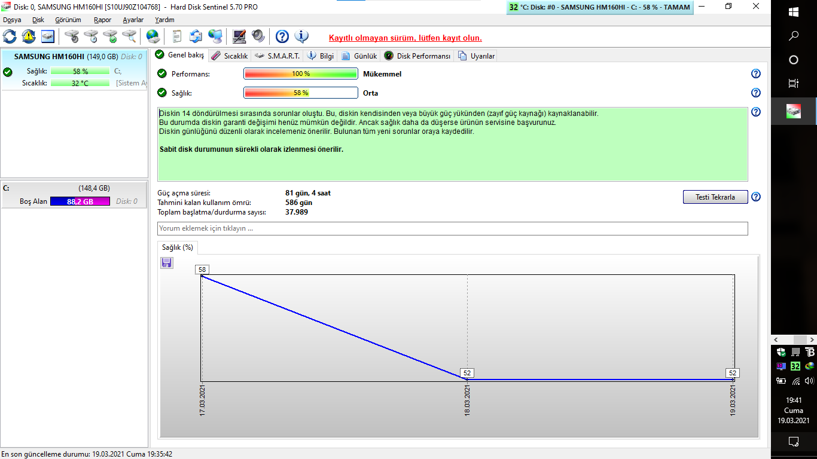Click the disk icon with green checkmark
The height and width of the screenshot is (459, 817).
click(x=110, y=36)
